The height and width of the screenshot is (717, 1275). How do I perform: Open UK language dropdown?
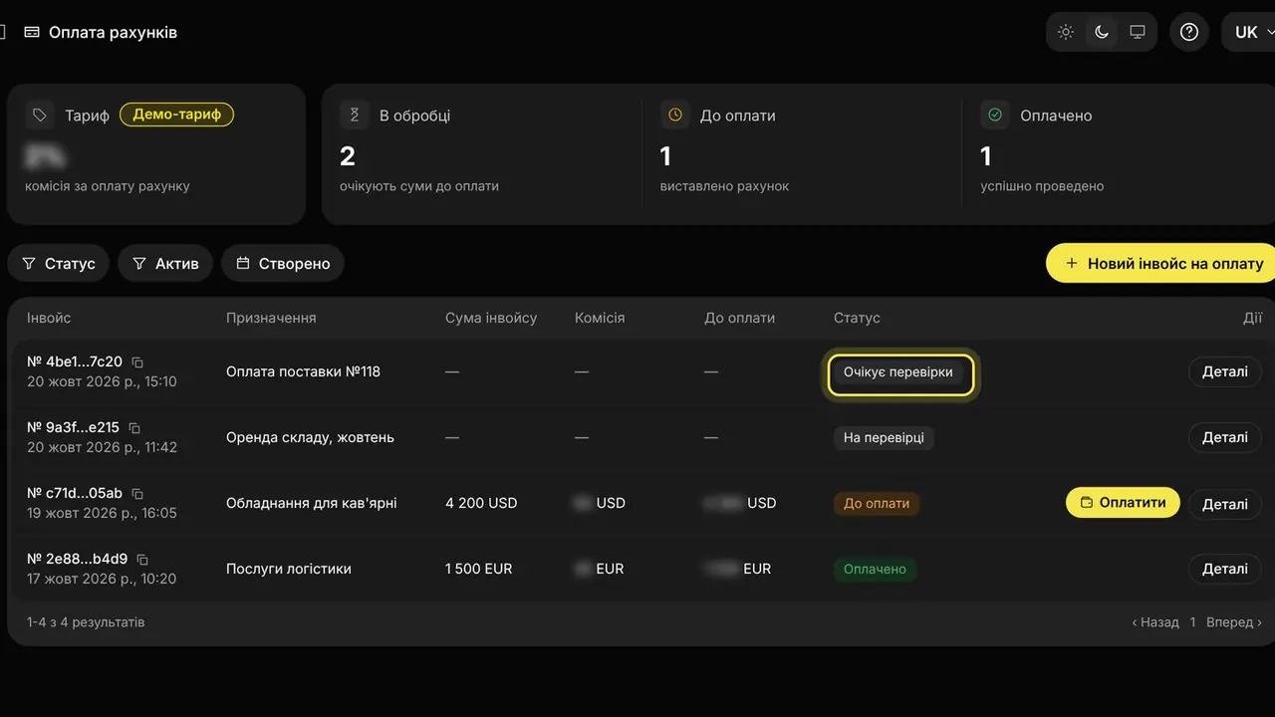[1249, 32]
